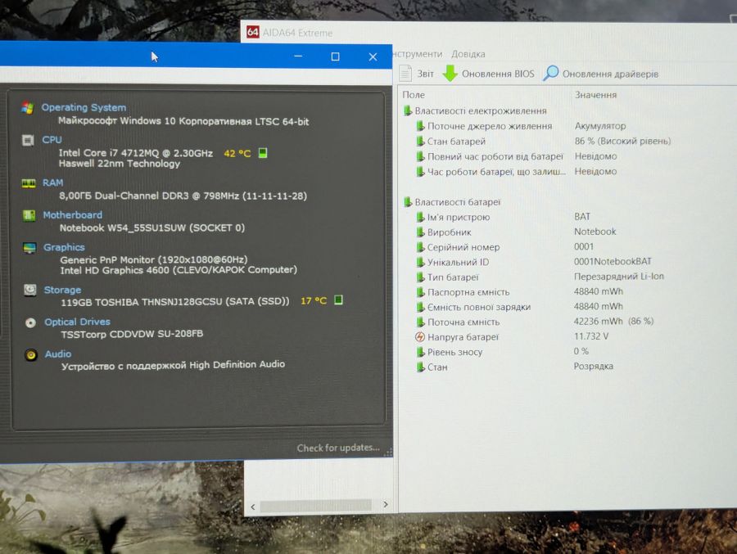
Task: Click the icon beside Поточна ємність
Action: 420,322
